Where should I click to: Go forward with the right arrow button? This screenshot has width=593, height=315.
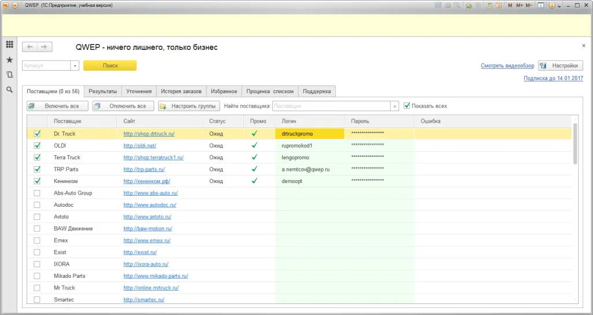point(45,47)
